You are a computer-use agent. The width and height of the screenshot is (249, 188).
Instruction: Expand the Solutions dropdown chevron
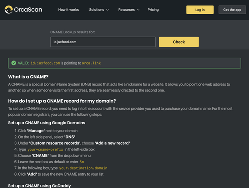click(107, 10)
